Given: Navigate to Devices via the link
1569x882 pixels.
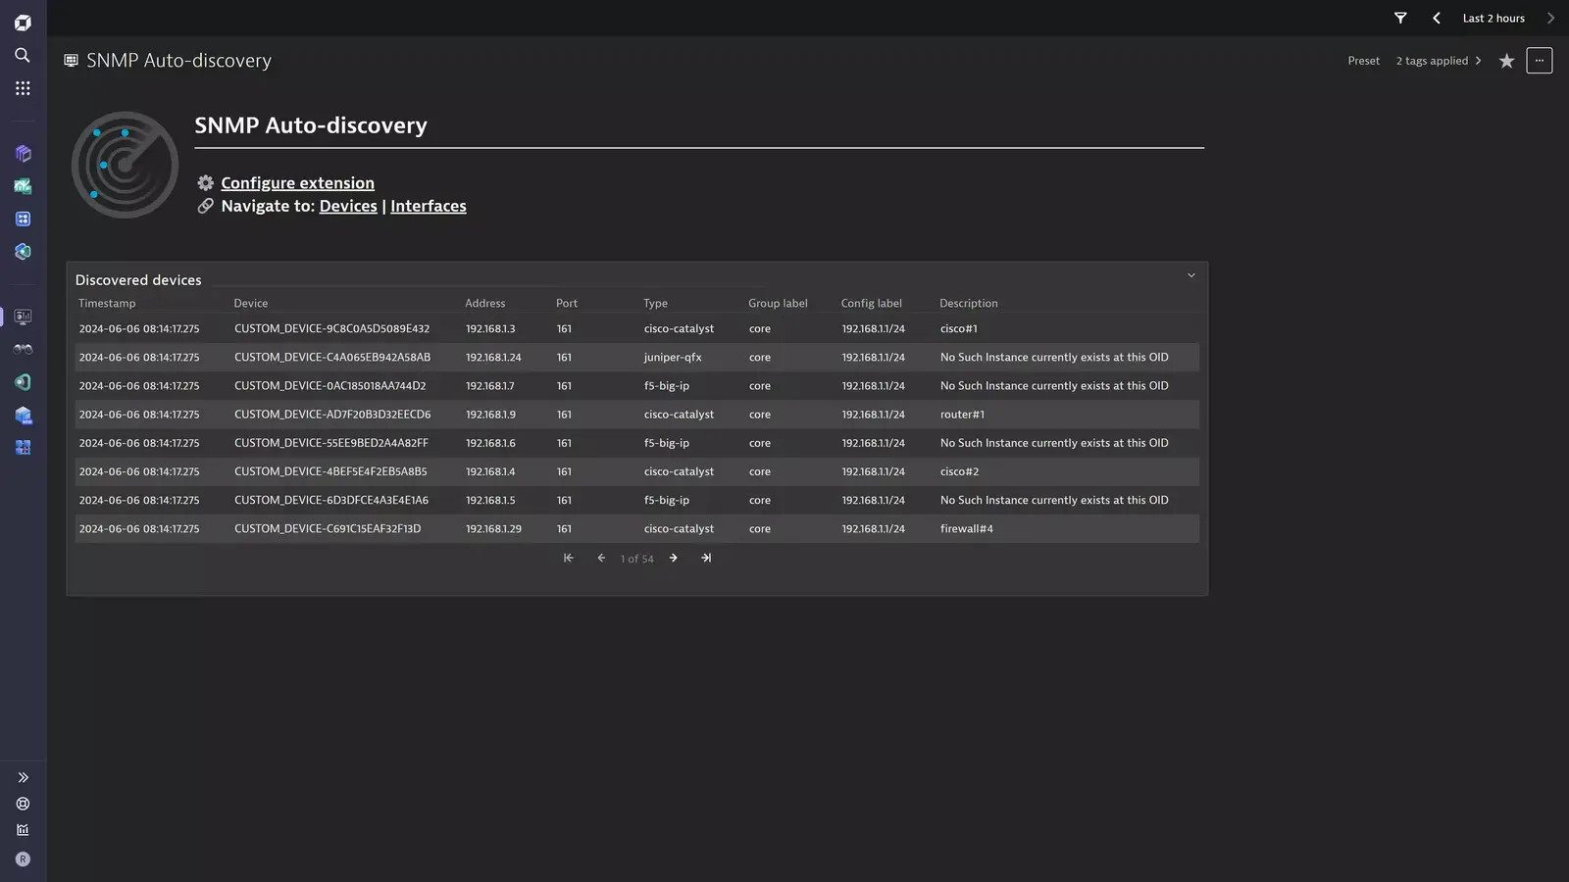Looking at the screenshot, I should pos(348,206).
